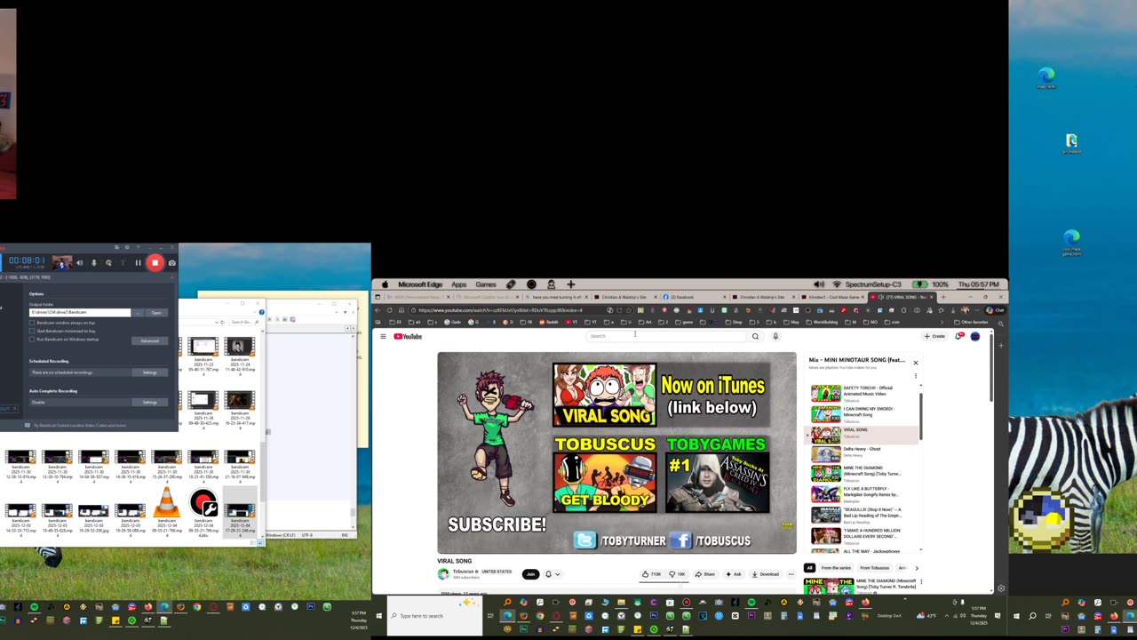Select the 'From the series' filter chip
This screenshot has width=1137, height=640.
coord(836,568)
